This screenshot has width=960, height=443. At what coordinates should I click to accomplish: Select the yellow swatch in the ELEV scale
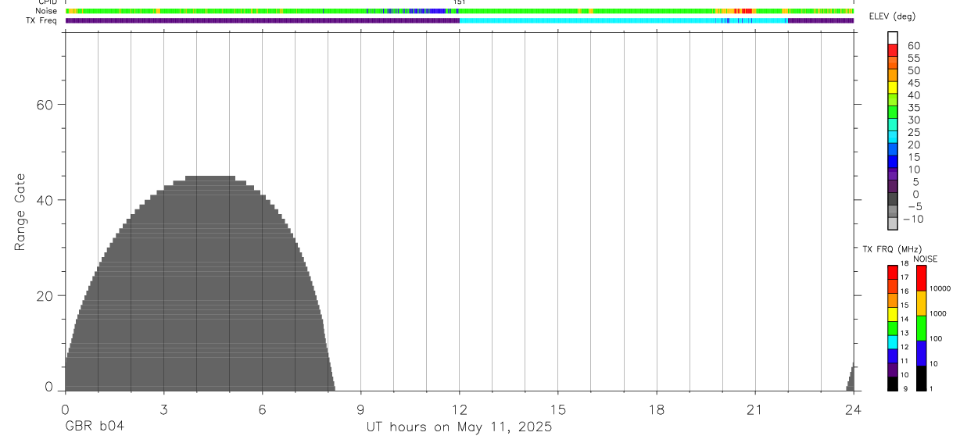point(893,87)
